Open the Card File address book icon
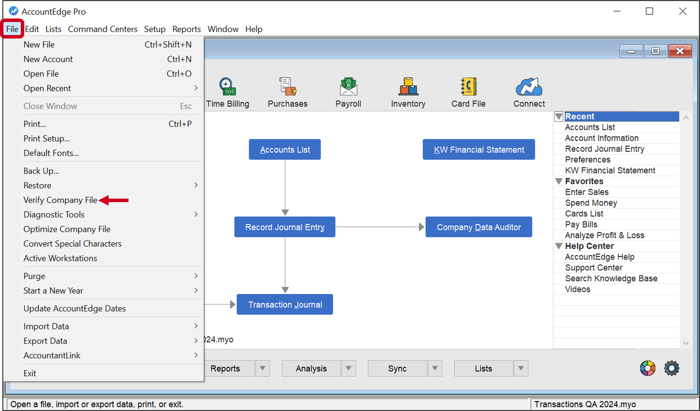700x411 pixels. click(468, 87)
